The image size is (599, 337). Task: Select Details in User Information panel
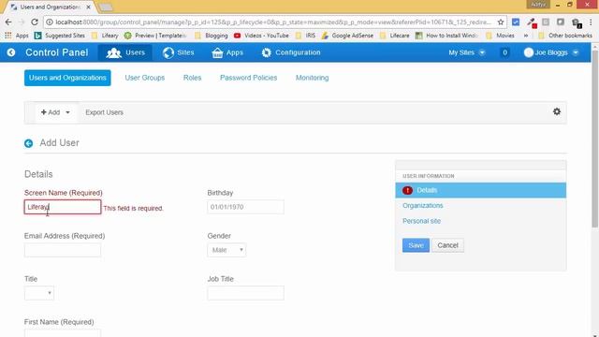pos(480,190)
